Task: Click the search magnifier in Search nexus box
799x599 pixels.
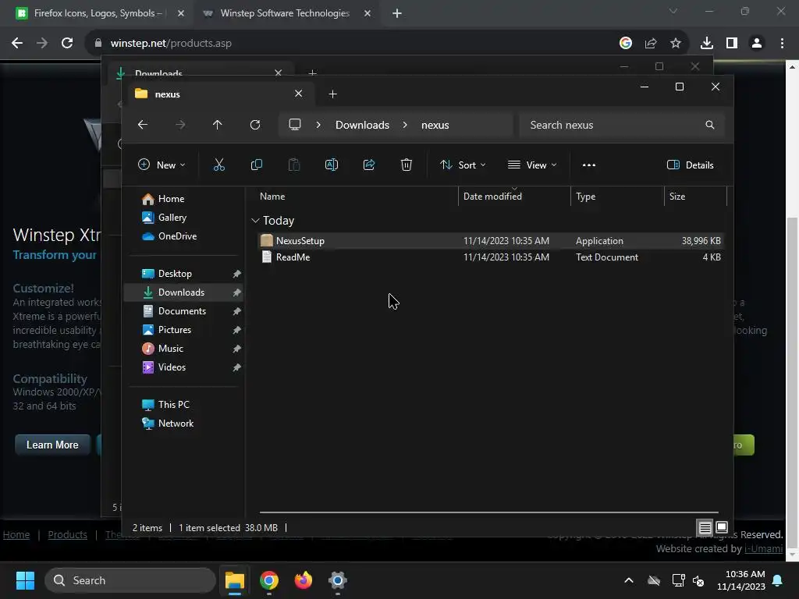Action: pos(710,125)
